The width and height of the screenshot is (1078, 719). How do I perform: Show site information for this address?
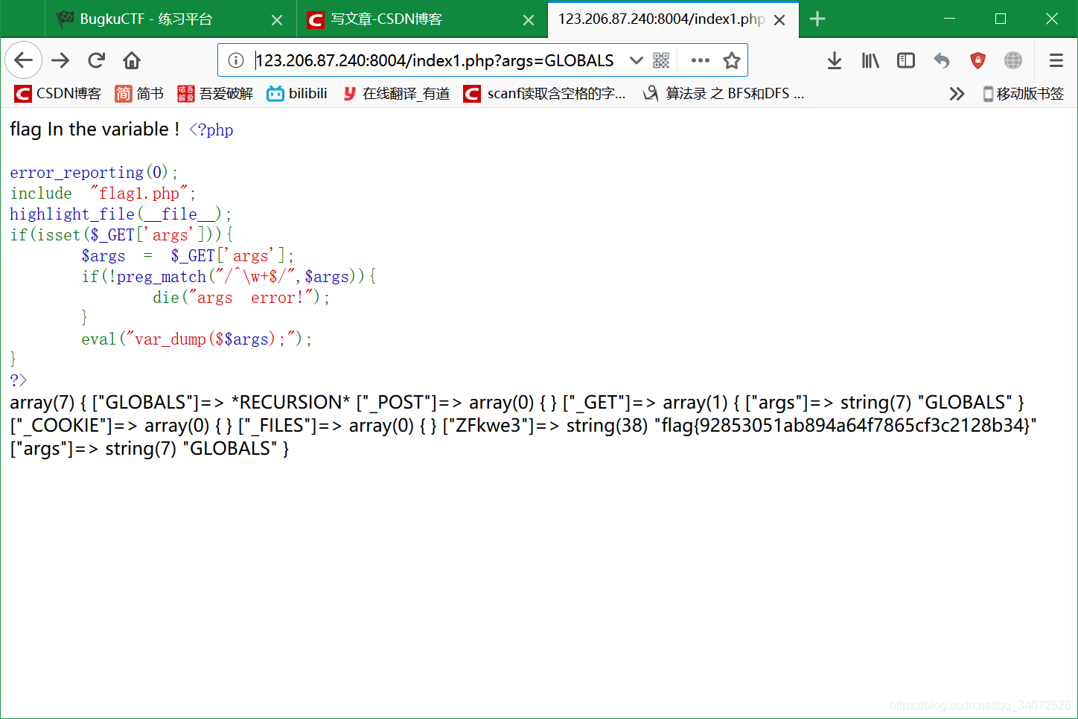pyautogui.click(x=236, y=60)
